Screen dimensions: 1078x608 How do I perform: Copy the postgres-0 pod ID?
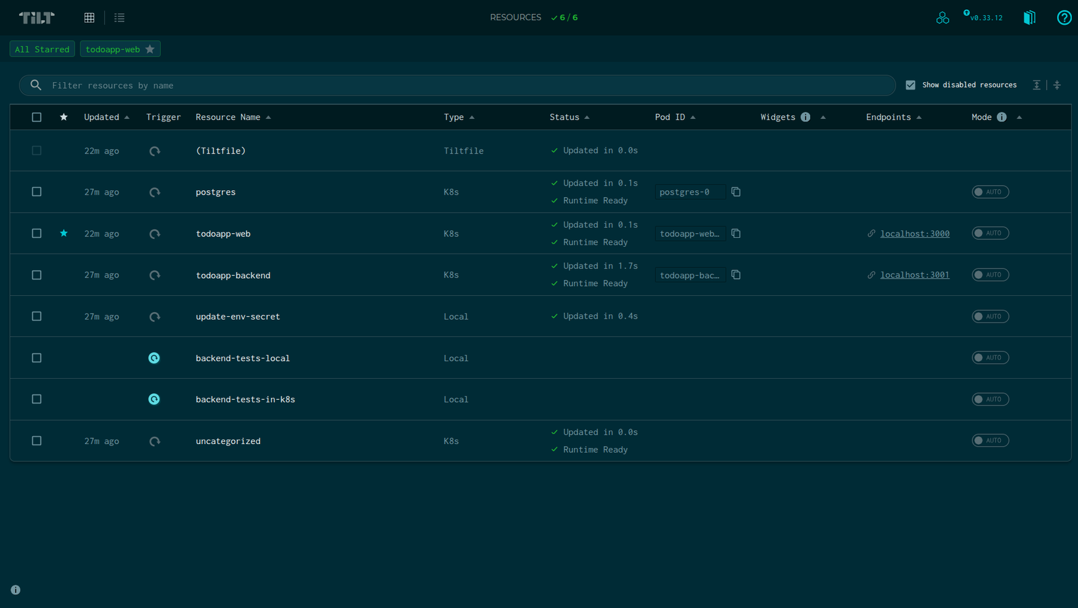(736, 192)
